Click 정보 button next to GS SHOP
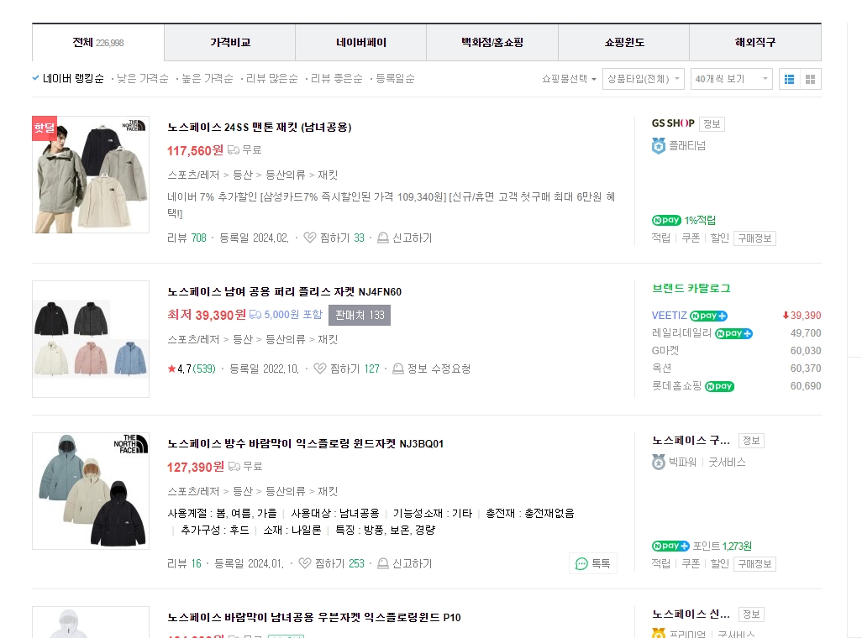The height and width of the screenshot is (638, 862). tap(712, 124)
